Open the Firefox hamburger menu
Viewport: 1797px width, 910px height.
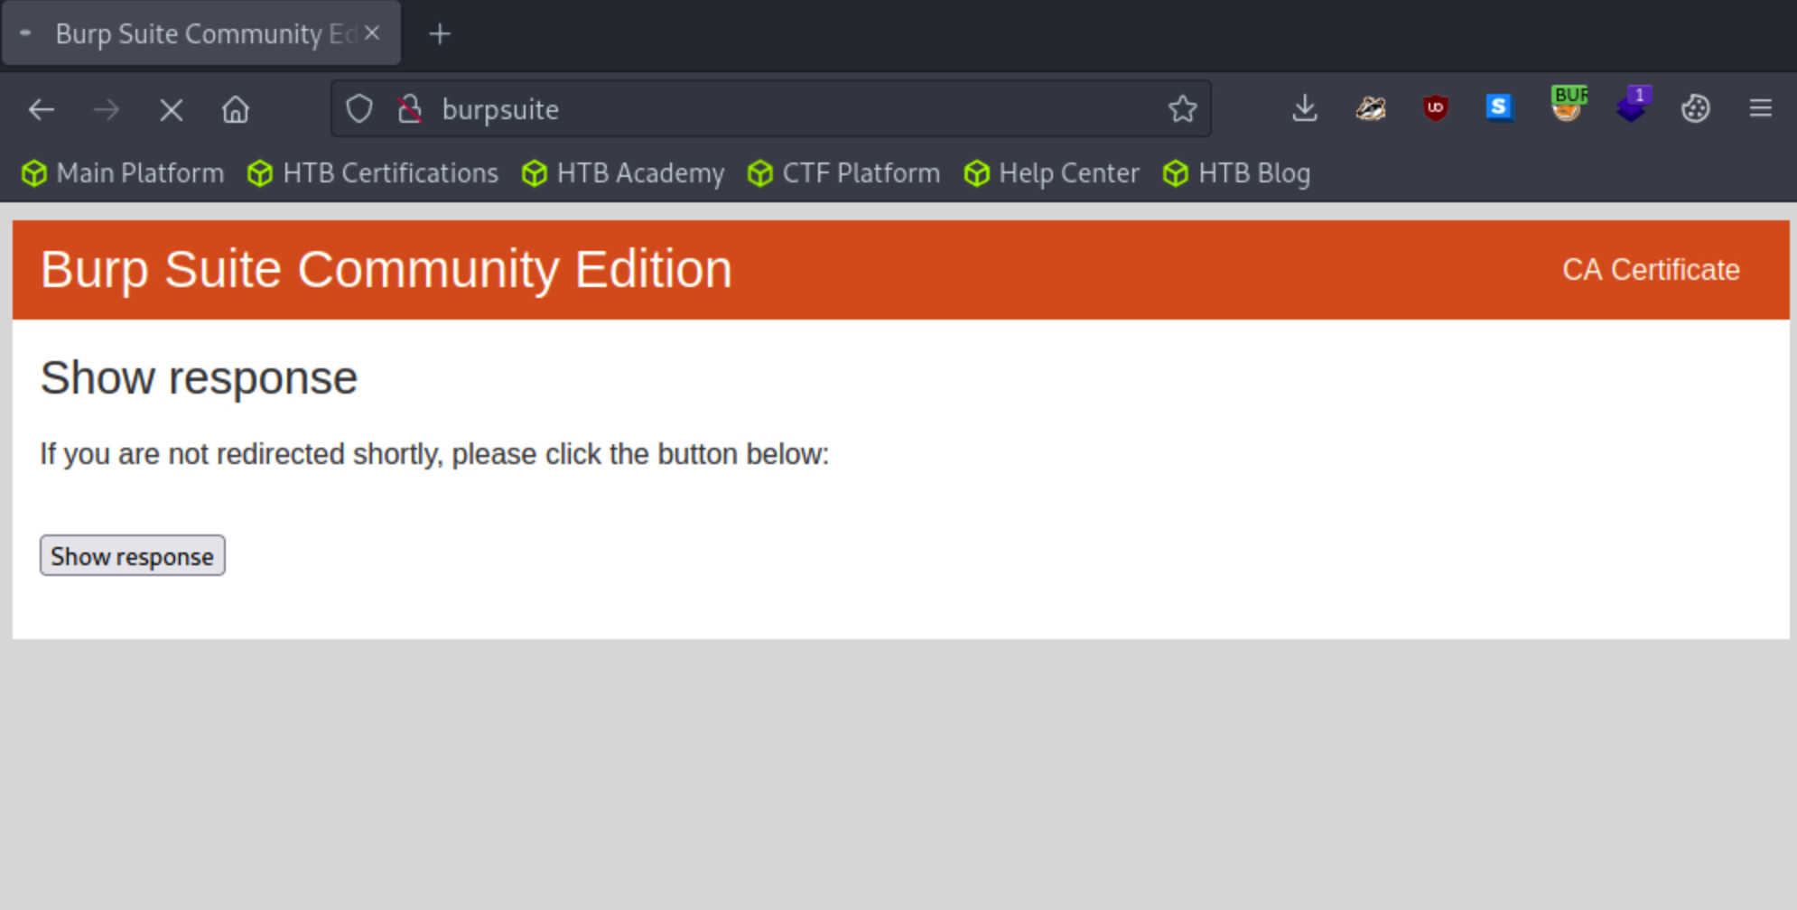tap(1760, 109)
